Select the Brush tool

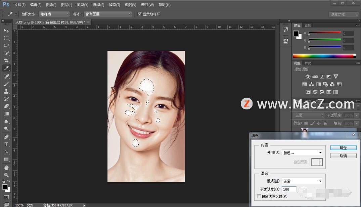[x=6, y=84]
